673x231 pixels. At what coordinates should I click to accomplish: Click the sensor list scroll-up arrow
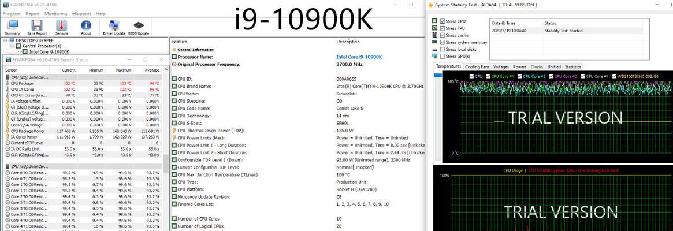(165, 70)
